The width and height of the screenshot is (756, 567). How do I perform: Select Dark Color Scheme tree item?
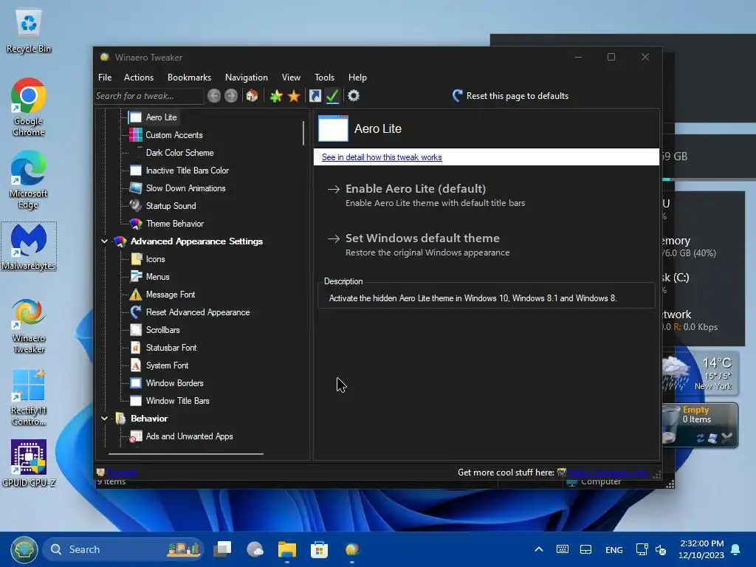coord(179,153)
